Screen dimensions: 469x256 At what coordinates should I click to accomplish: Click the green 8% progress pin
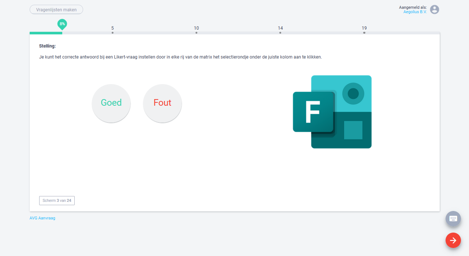click(x=62, y=24)
